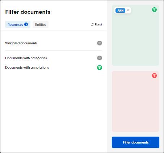Click green filter icon in include panel

pyautogui.click(x=154, y=9)
